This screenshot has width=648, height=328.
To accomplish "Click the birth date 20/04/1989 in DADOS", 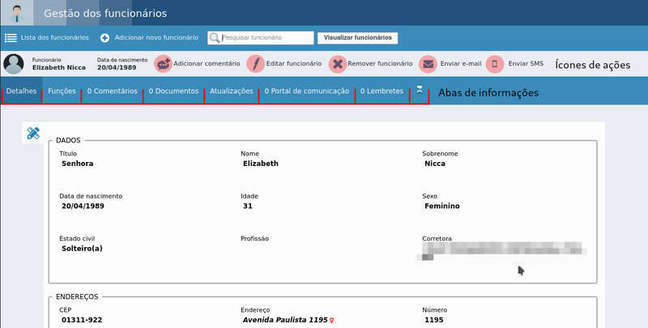I will coord(83,207).
